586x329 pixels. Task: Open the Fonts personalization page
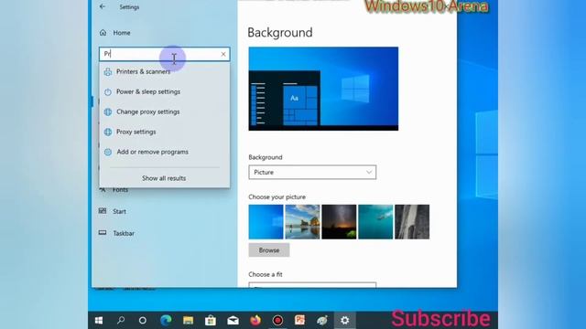coord(120,190)
